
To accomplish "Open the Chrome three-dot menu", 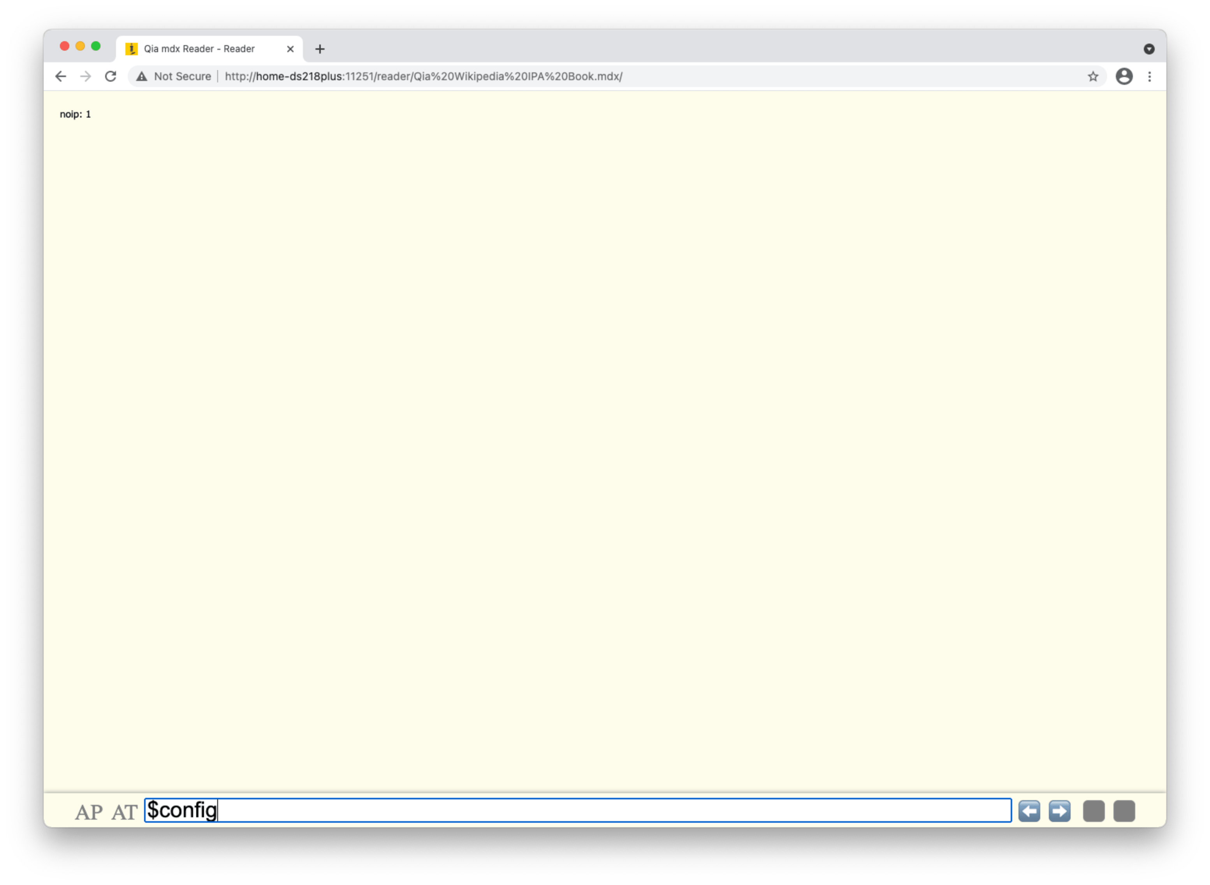I will pyautogui.click(x=1149, y=76).
